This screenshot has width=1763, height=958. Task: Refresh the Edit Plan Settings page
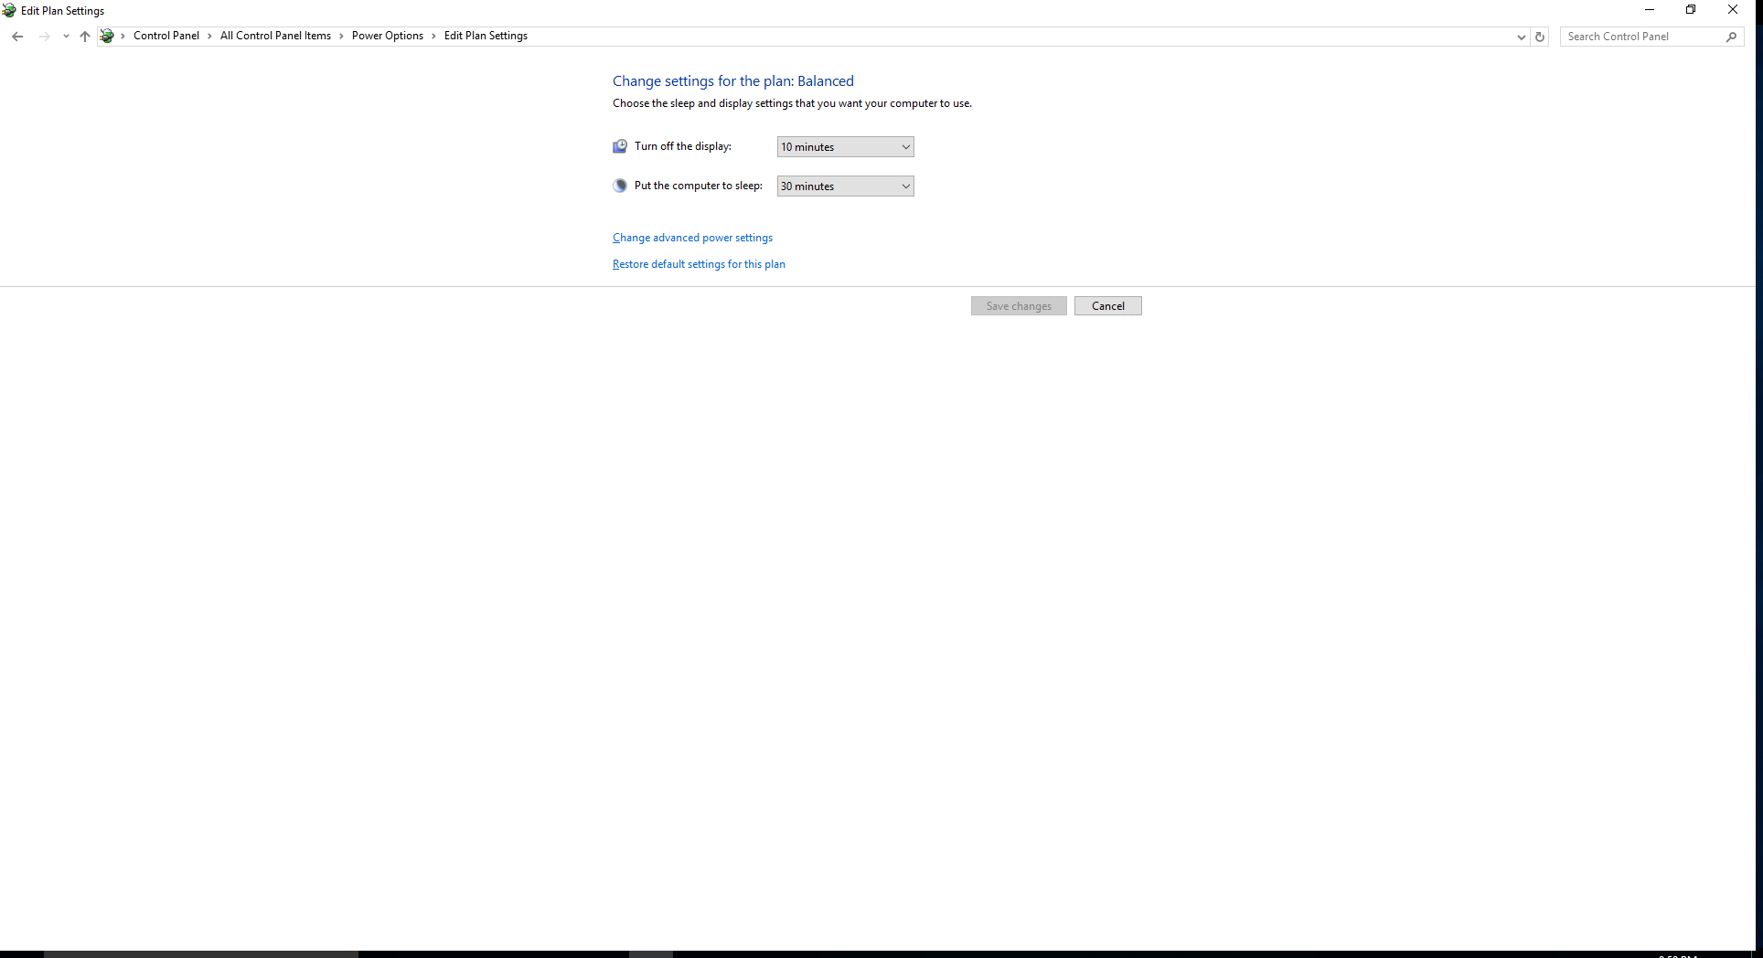[x=1540, y=37]
